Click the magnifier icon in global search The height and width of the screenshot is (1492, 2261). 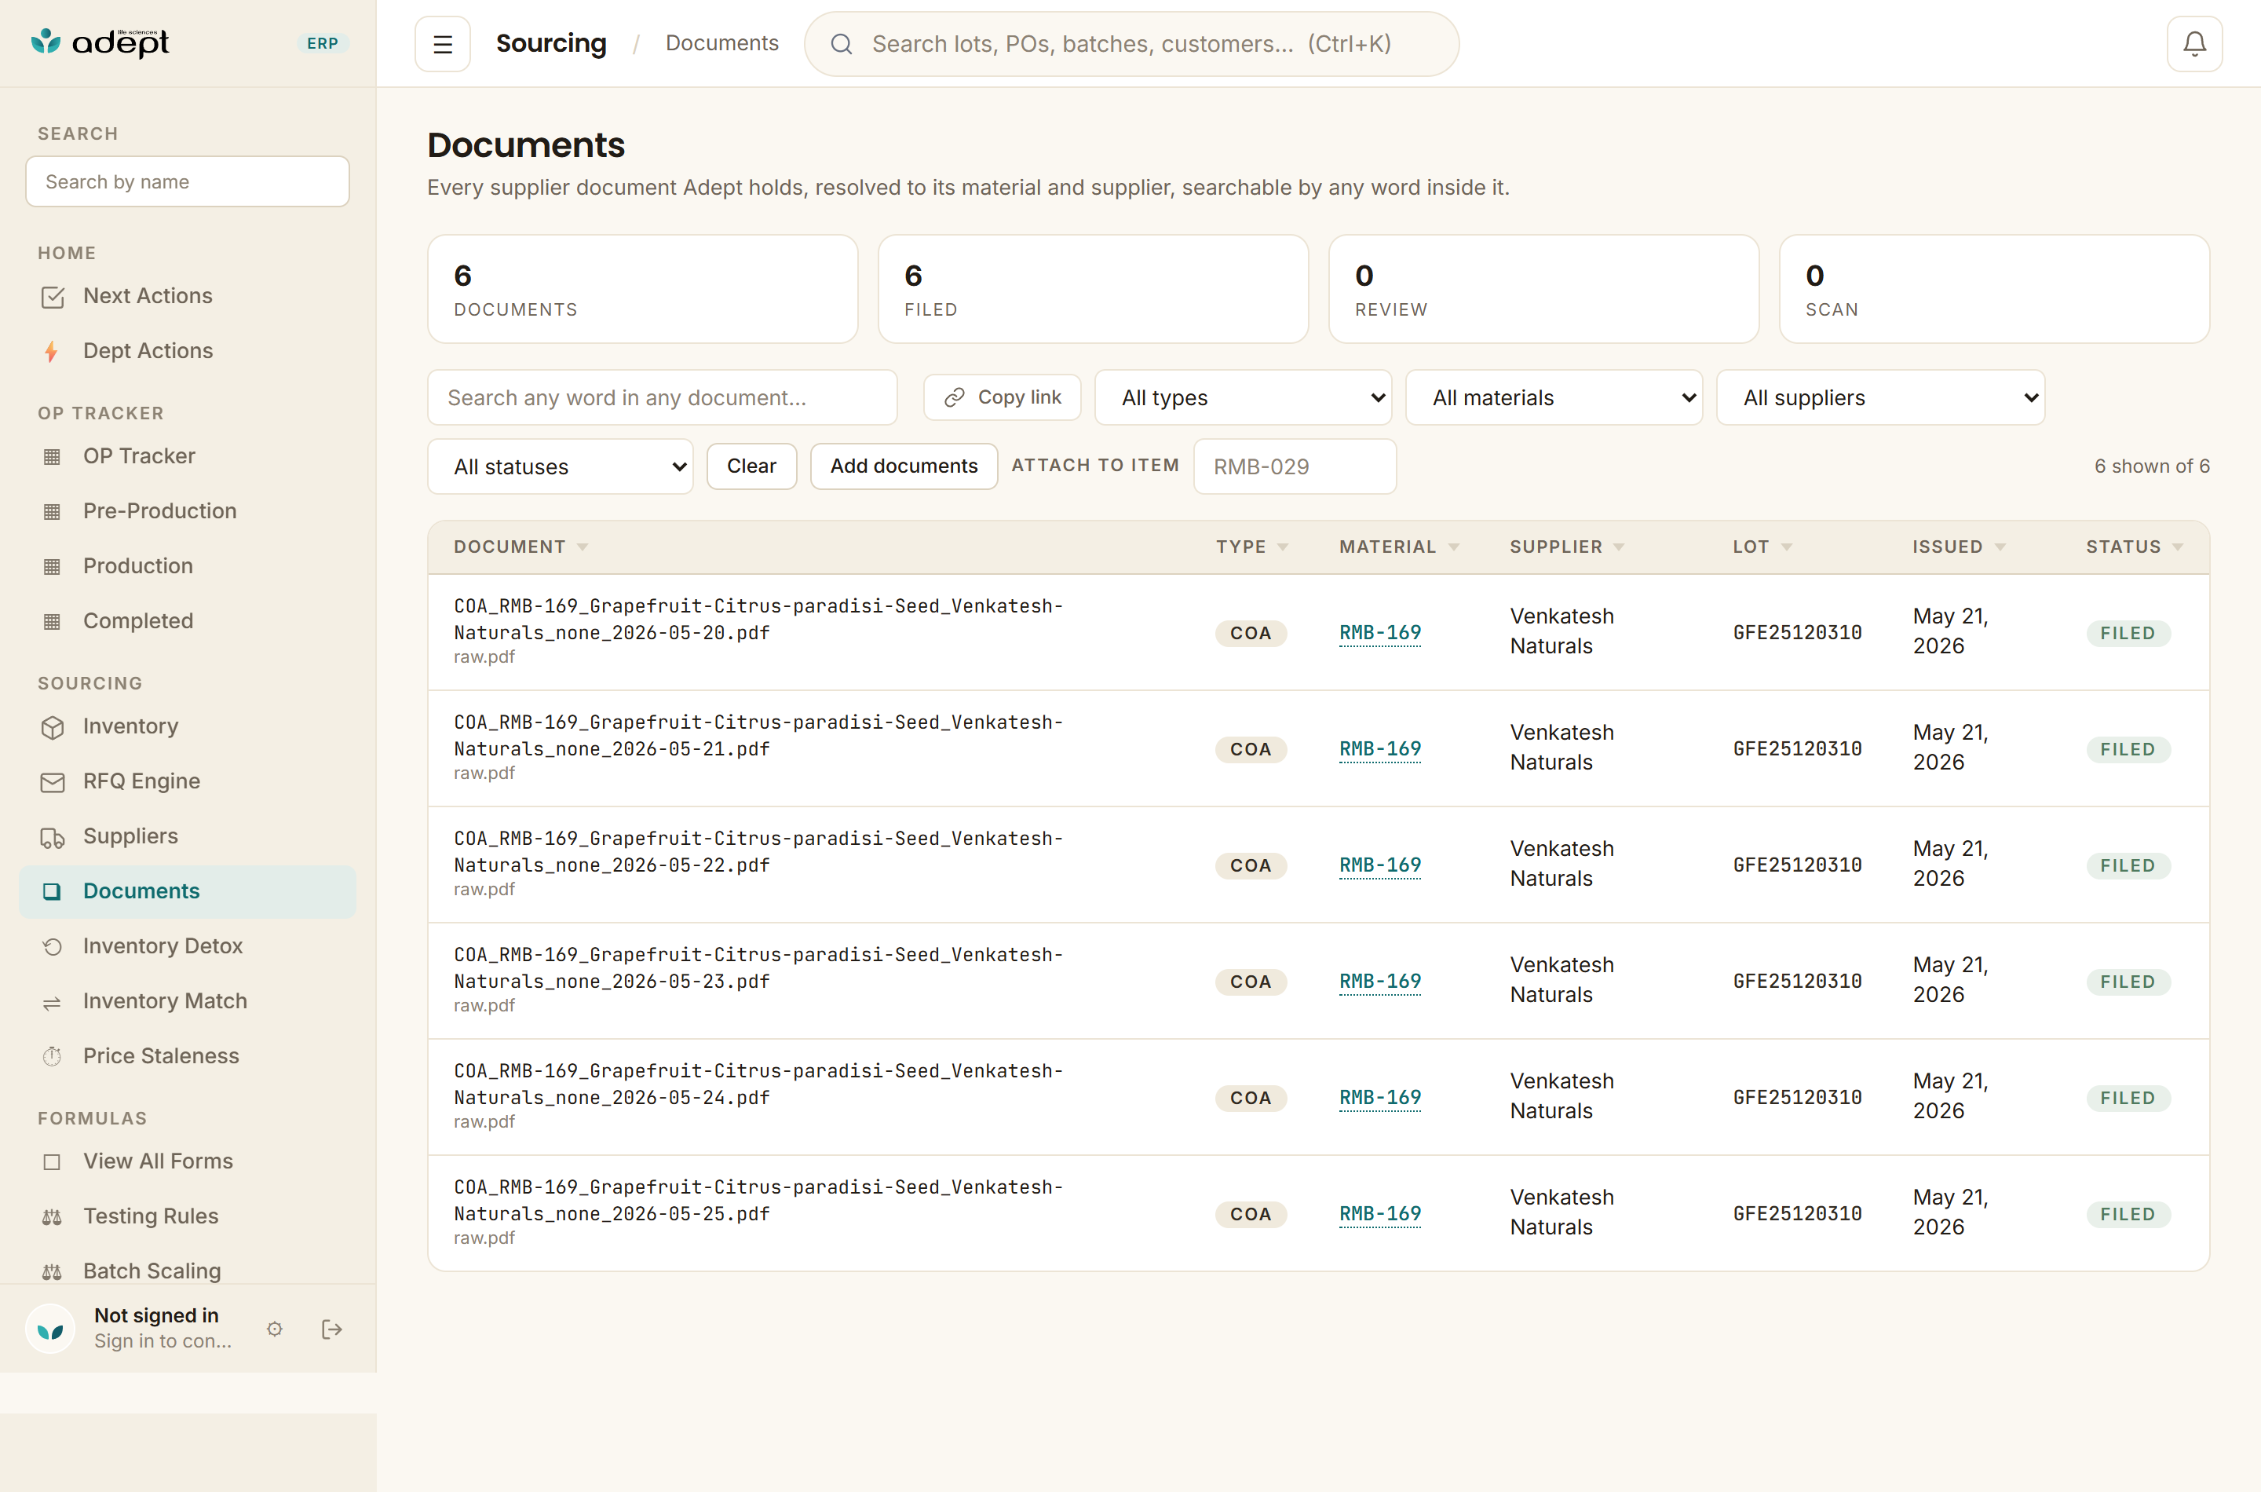841,44
